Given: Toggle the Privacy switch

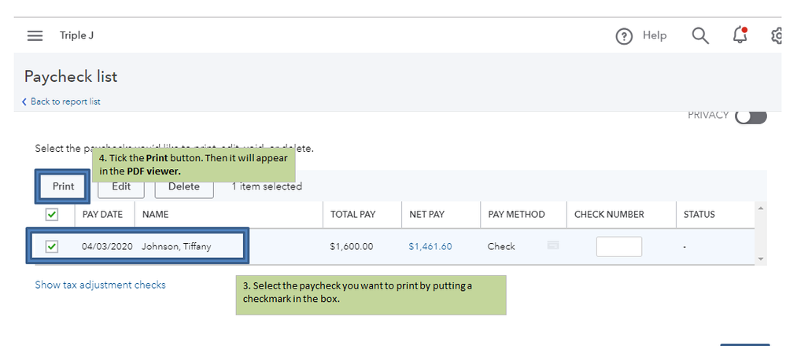Looking at the screenshot, I should point(751,116).
